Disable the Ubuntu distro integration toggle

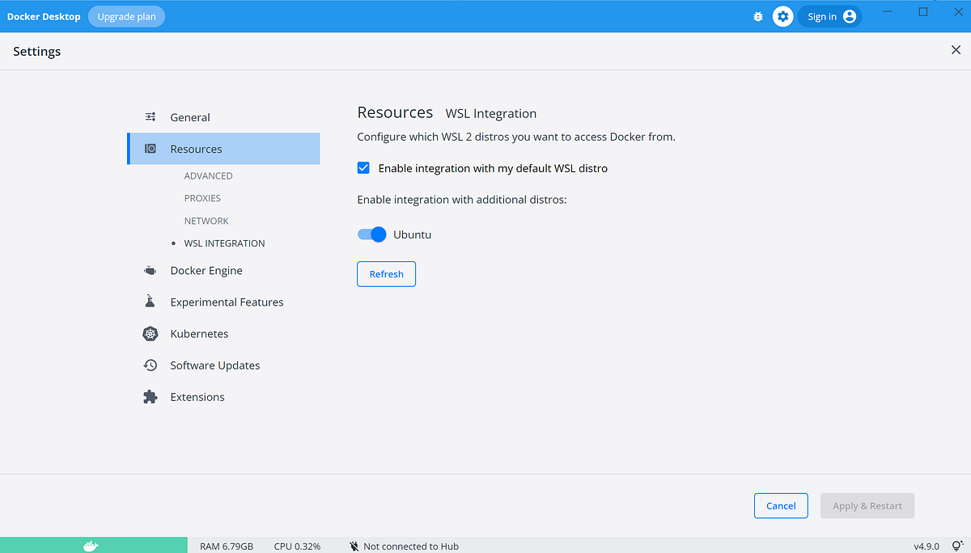371,234
